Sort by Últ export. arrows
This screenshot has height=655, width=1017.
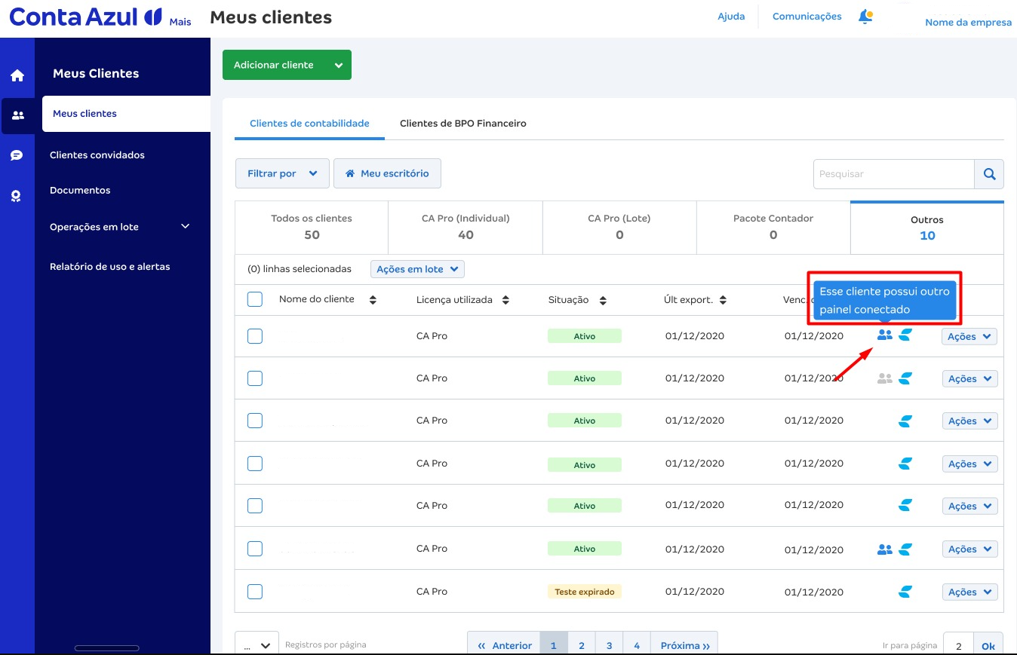point(723,300)
